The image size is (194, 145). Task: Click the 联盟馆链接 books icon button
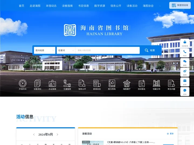click(x=180, y=5)
